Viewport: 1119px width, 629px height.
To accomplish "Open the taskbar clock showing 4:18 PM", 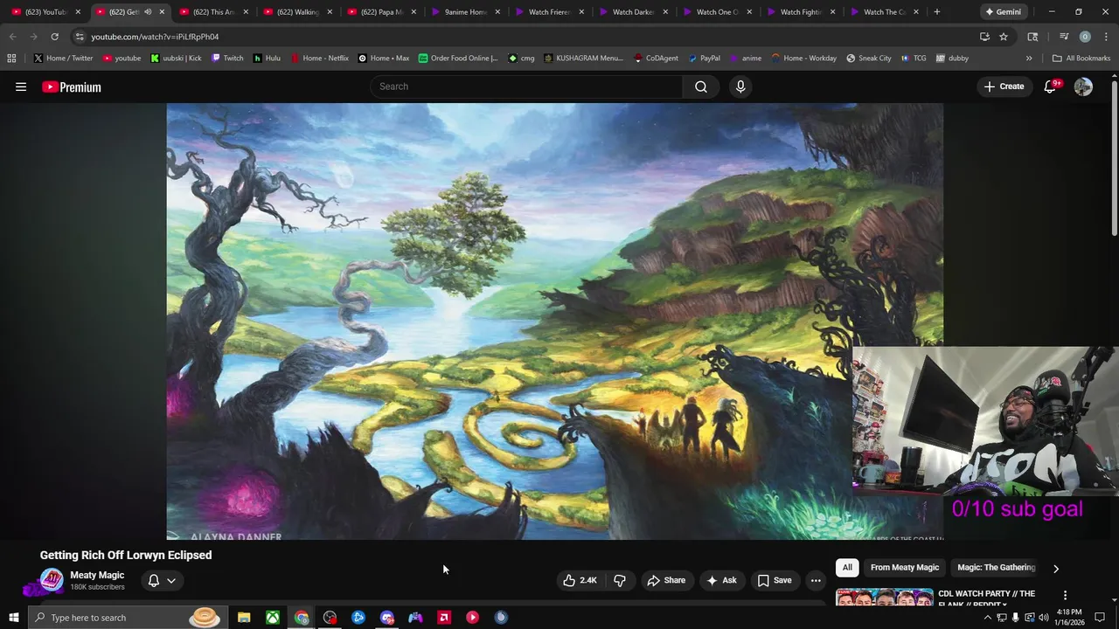I will click(x=1069, y=618).
